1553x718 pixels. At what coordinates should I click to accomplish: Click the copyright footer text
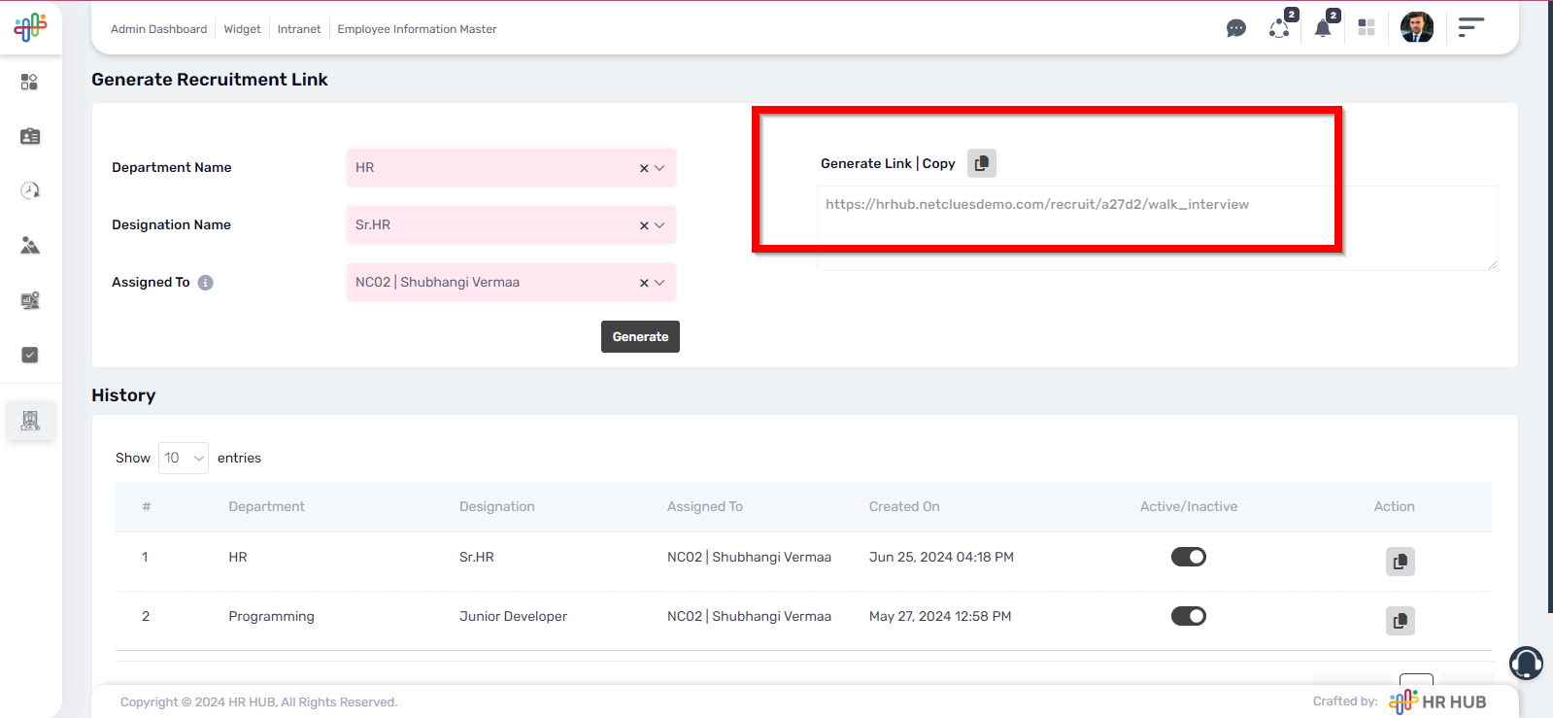[x=259, y=701]
